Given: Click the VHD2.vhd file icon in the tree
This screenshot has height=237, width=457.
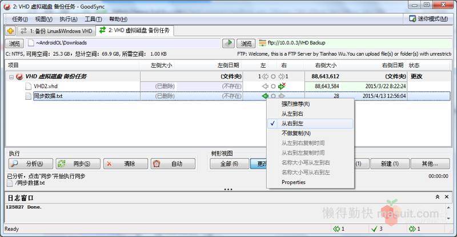Looking at the screenshot, I should click(28, 87).
